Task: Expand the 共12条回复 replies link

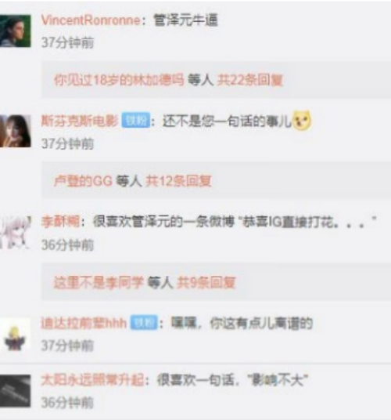Action: [x=178, y=181]
